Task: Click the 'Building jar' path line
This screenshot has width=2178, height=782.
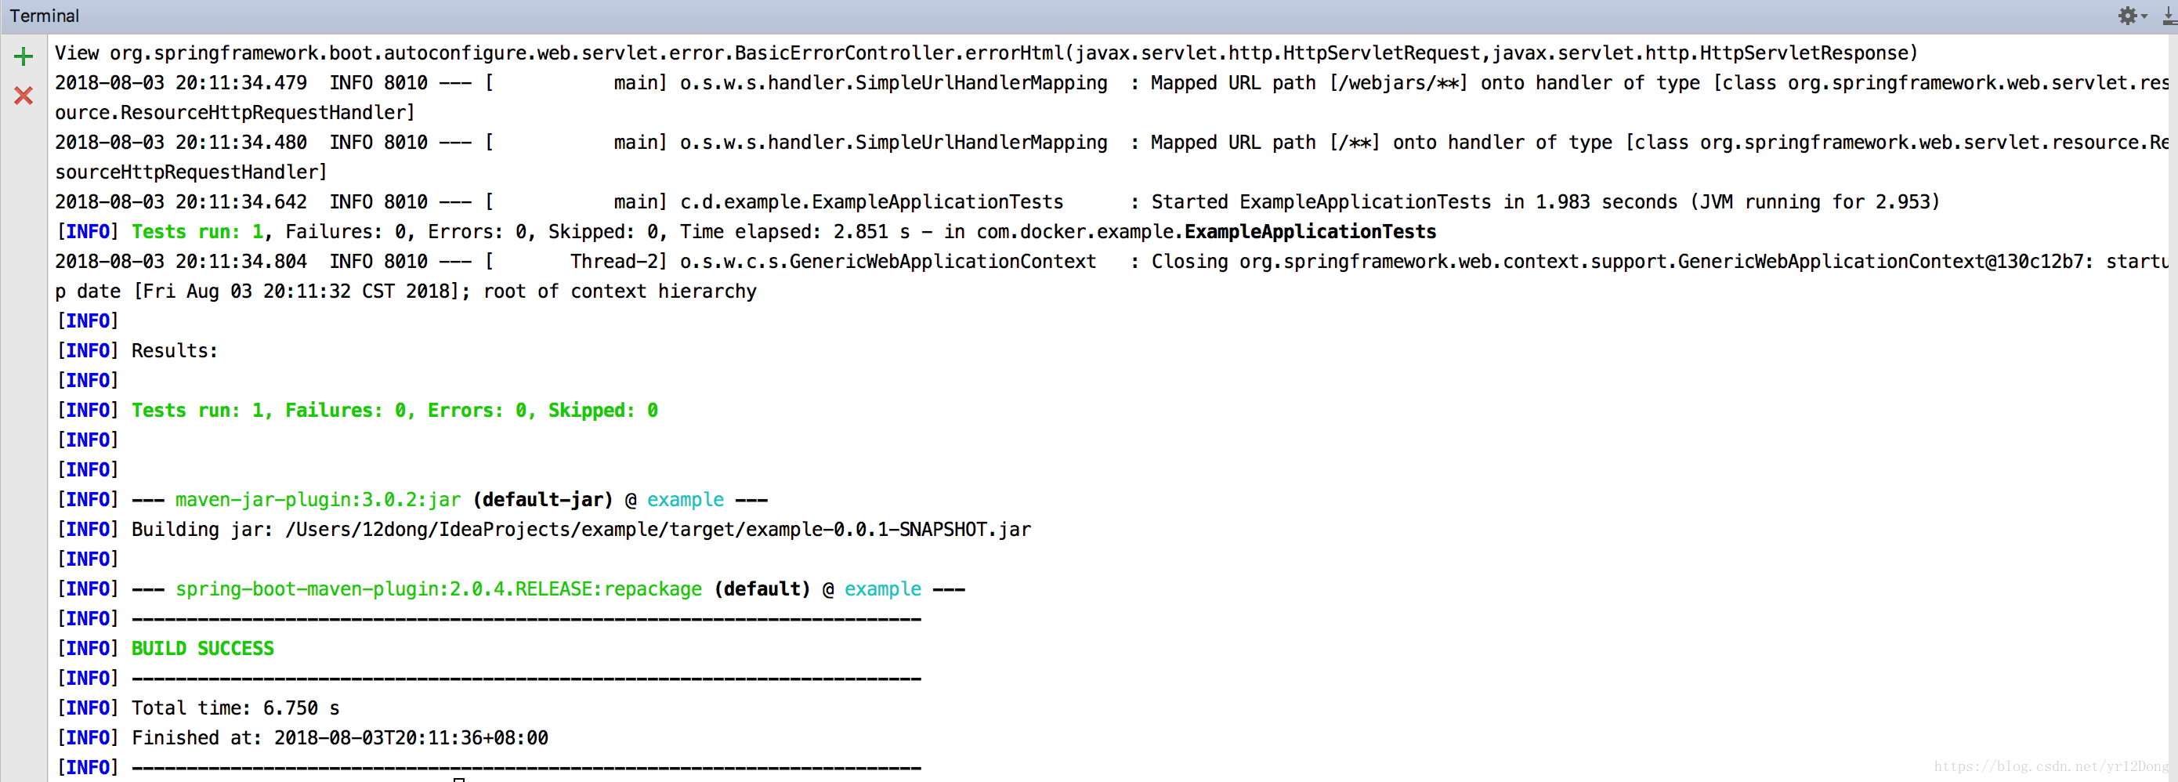Action: [581, 529]
